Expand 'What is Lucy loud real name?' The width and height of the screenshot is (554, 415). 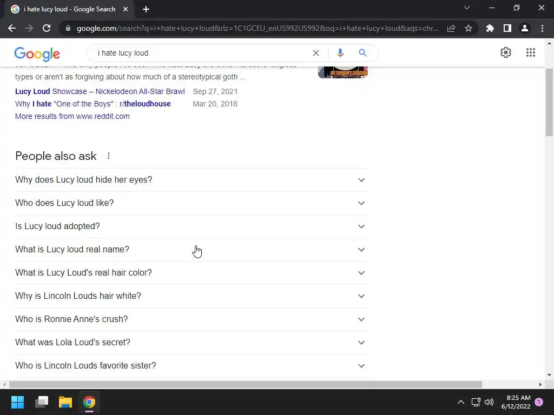(x=192, y=250)
